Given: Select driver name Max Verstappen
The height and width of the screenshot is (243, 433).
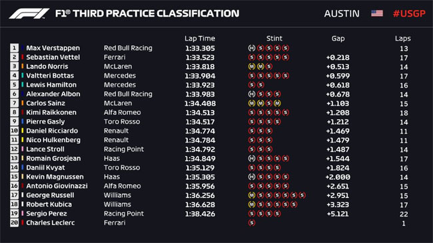Looking at the screenshot, I should [x=53, y=48].
